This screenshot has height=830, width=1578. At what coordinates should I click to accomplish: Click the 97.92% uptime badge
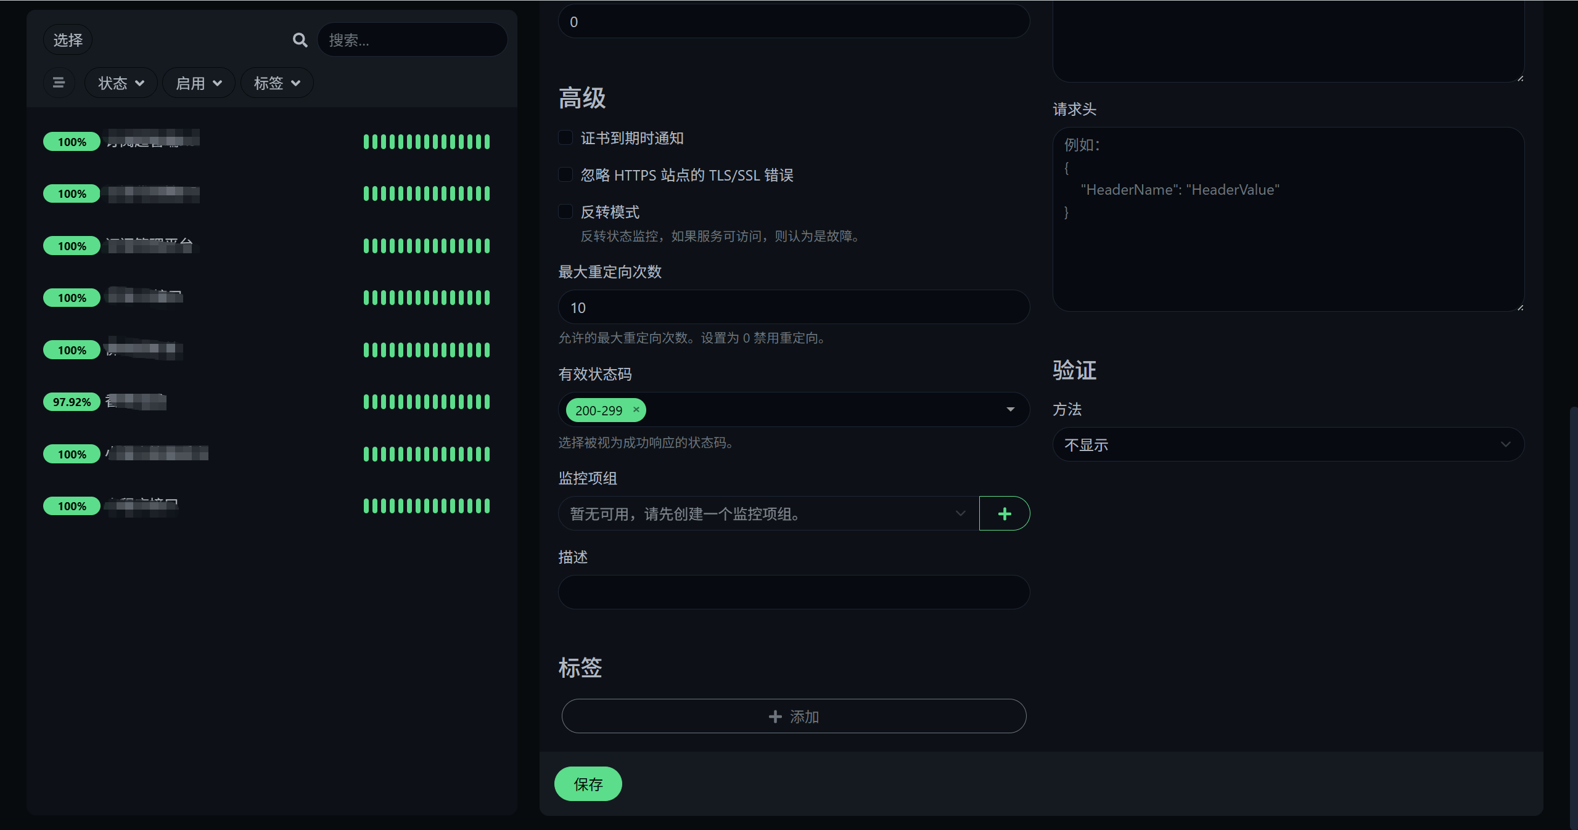[72, 402]
